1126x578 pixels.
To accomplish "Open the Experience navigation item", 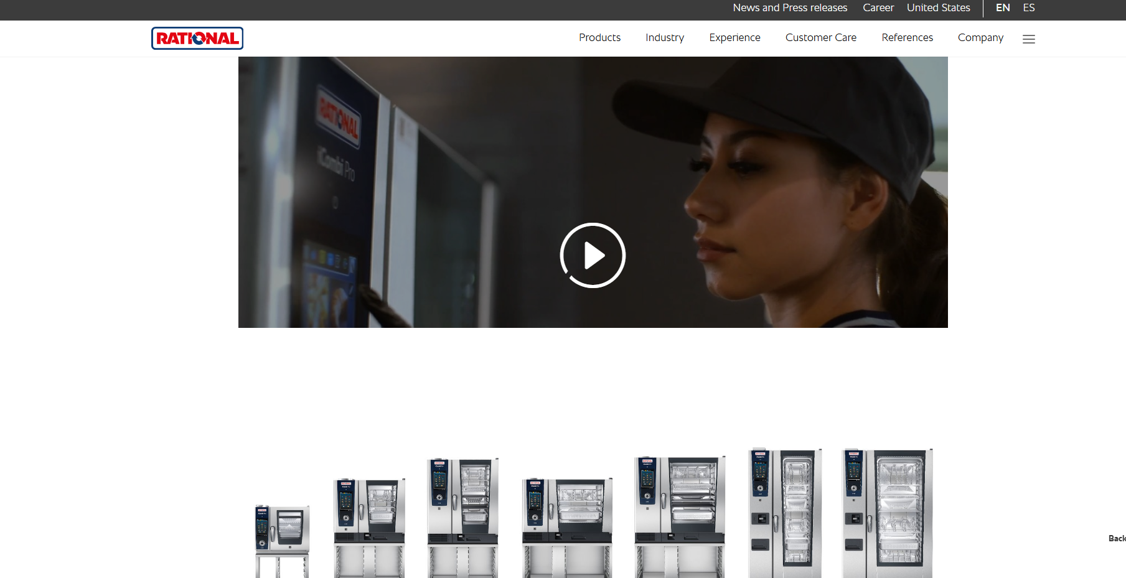I will 734,37.
